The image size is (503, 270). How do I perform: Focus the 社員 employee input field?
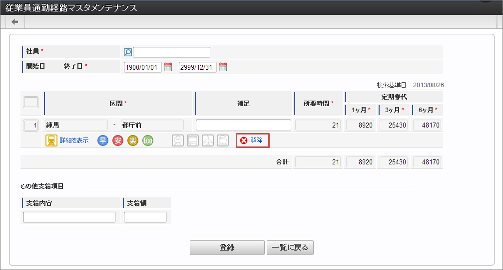pos(172,52)
